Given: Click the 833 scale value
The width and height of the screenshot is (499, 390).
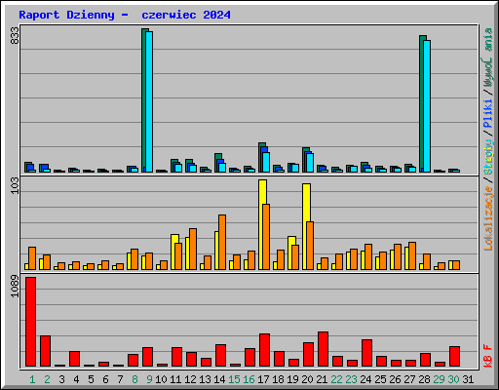Looking at the screenshot, I should [15, 36].
